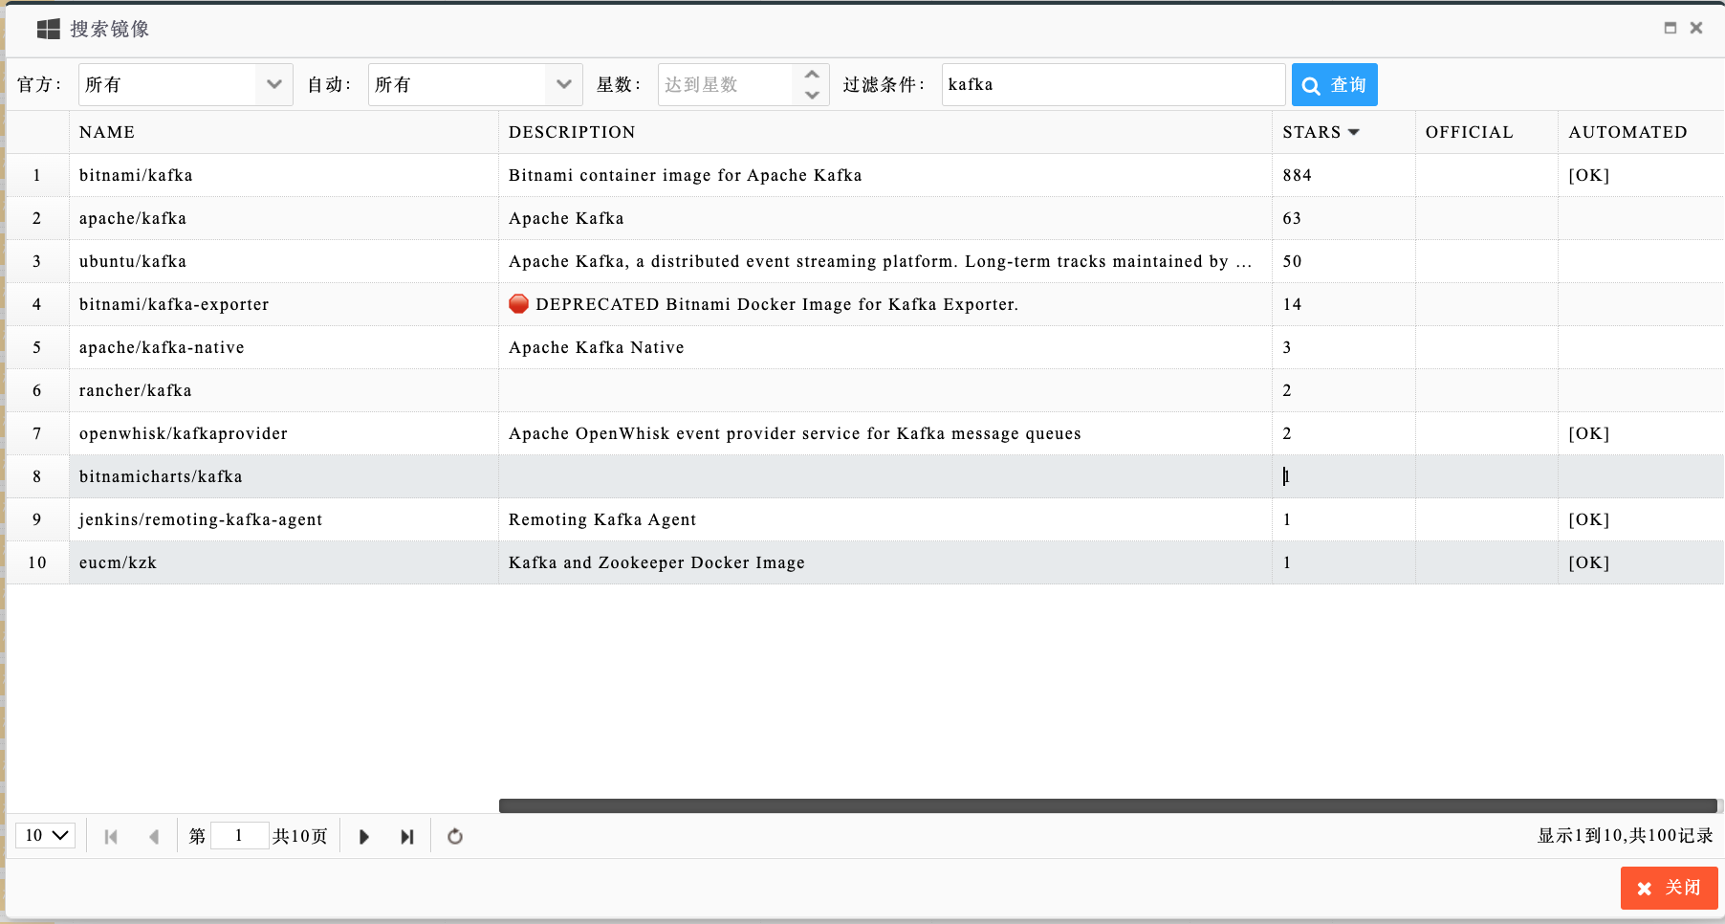The height and width of the screenshot is (924, 1725).
Task: Jump to the last page
Action: 407,837
